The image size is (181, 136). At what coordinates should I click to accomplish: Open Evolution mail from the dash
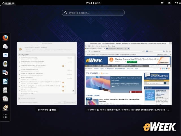(5, 46)
